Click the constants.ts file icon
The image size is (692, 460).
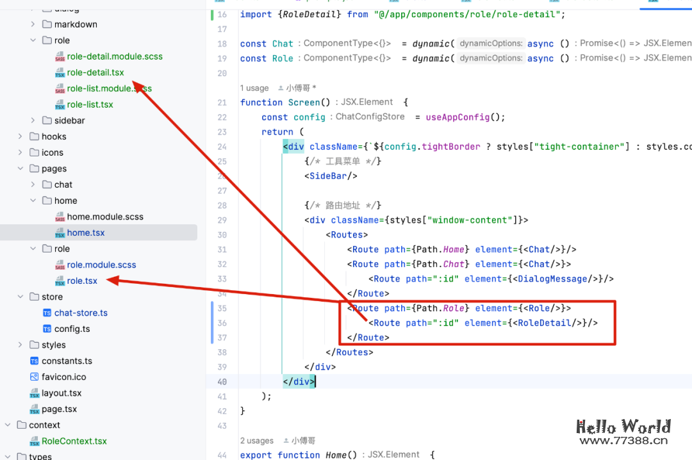pos(34,361)
